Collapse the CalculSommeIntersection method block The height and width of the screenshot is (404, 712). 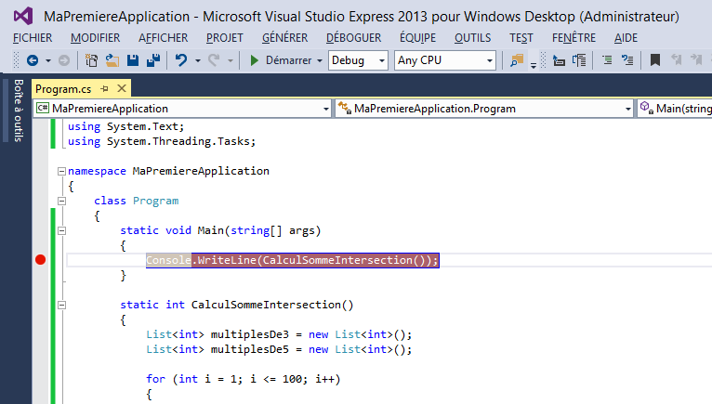[61, 305]
